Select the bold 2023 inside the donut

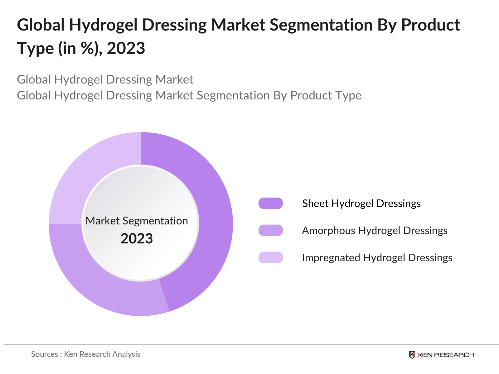[x=137, y=239]
